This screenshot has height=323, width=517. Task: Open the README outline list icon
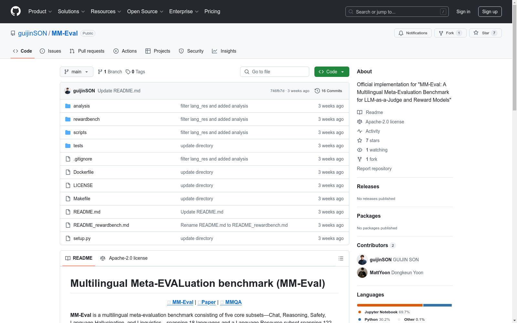click(x=341, y=258)
